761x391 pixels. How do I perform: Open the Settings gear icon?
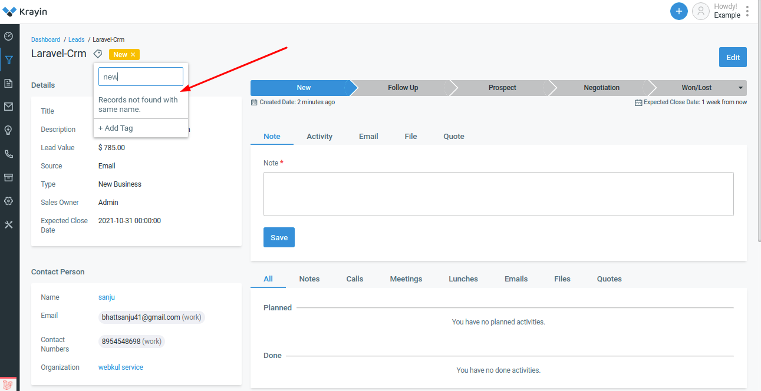coord(9,201)
